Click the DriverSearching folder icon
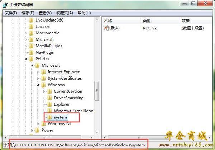Viewport: 215px width, 150px height. tap(49, 98)
